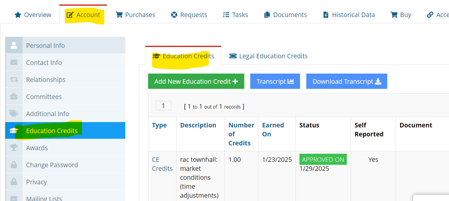Click the arrows icon beside Relationships
449x201 pixels.
(x=14, y=80)
